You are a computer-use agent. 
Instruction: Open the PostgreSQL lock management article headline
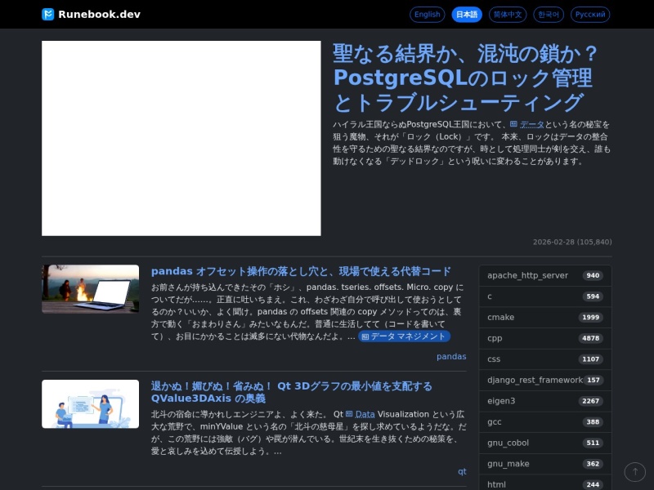tap(465, 78)
